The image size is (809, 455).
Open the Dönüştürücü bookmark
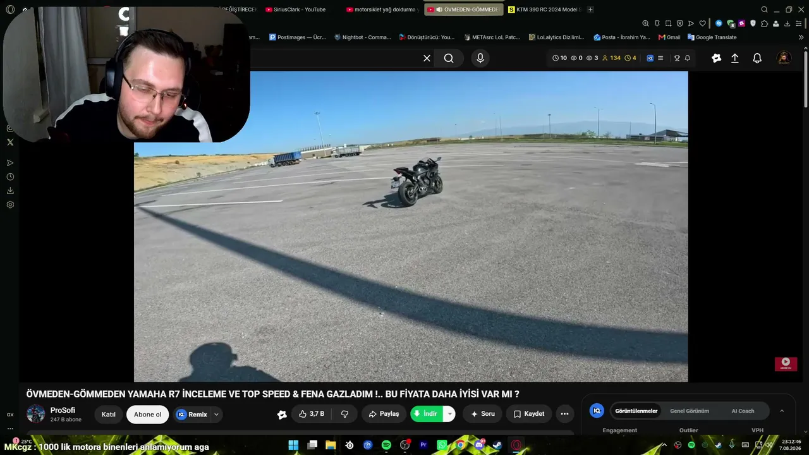click(427, 37)
